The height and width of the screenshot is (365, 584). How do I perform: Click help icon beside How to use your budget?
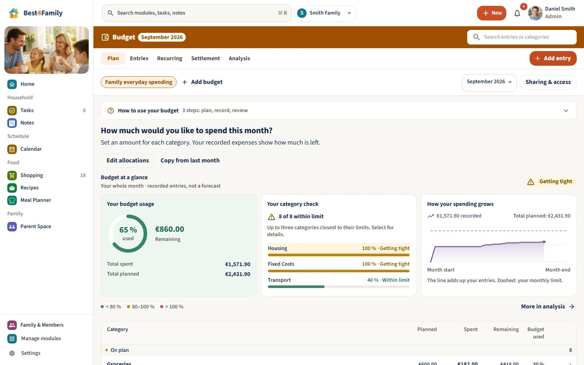point(111,111)
